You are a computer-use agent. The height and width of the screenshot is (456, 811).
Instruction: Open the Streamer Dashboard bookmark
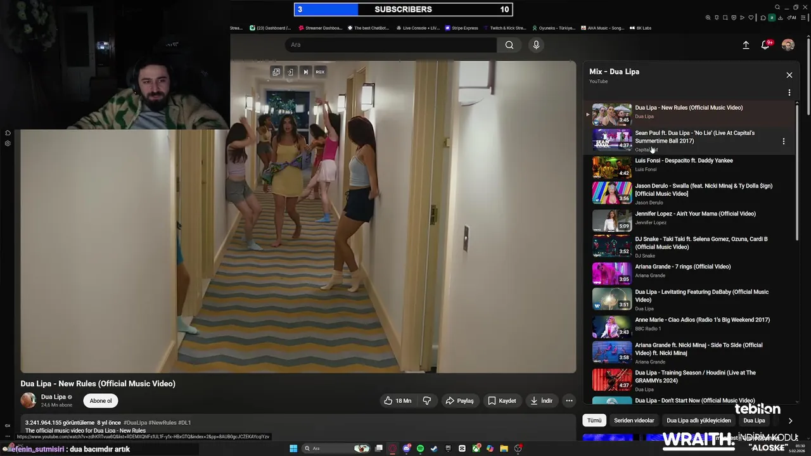click(x=320, y=28)
